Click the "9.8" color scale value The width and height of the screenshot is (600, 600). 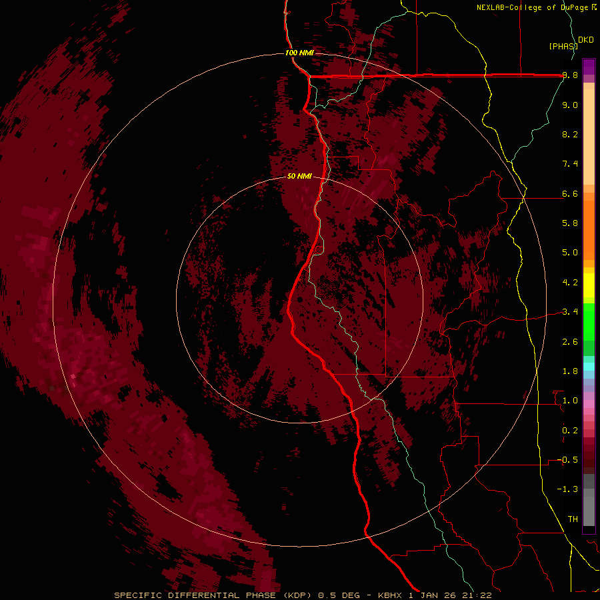click(x=570, y=75)
